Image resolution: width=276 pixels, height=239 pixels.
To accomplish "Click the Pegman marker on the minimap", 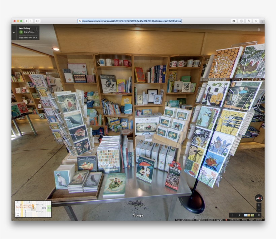I will [33, 207].
